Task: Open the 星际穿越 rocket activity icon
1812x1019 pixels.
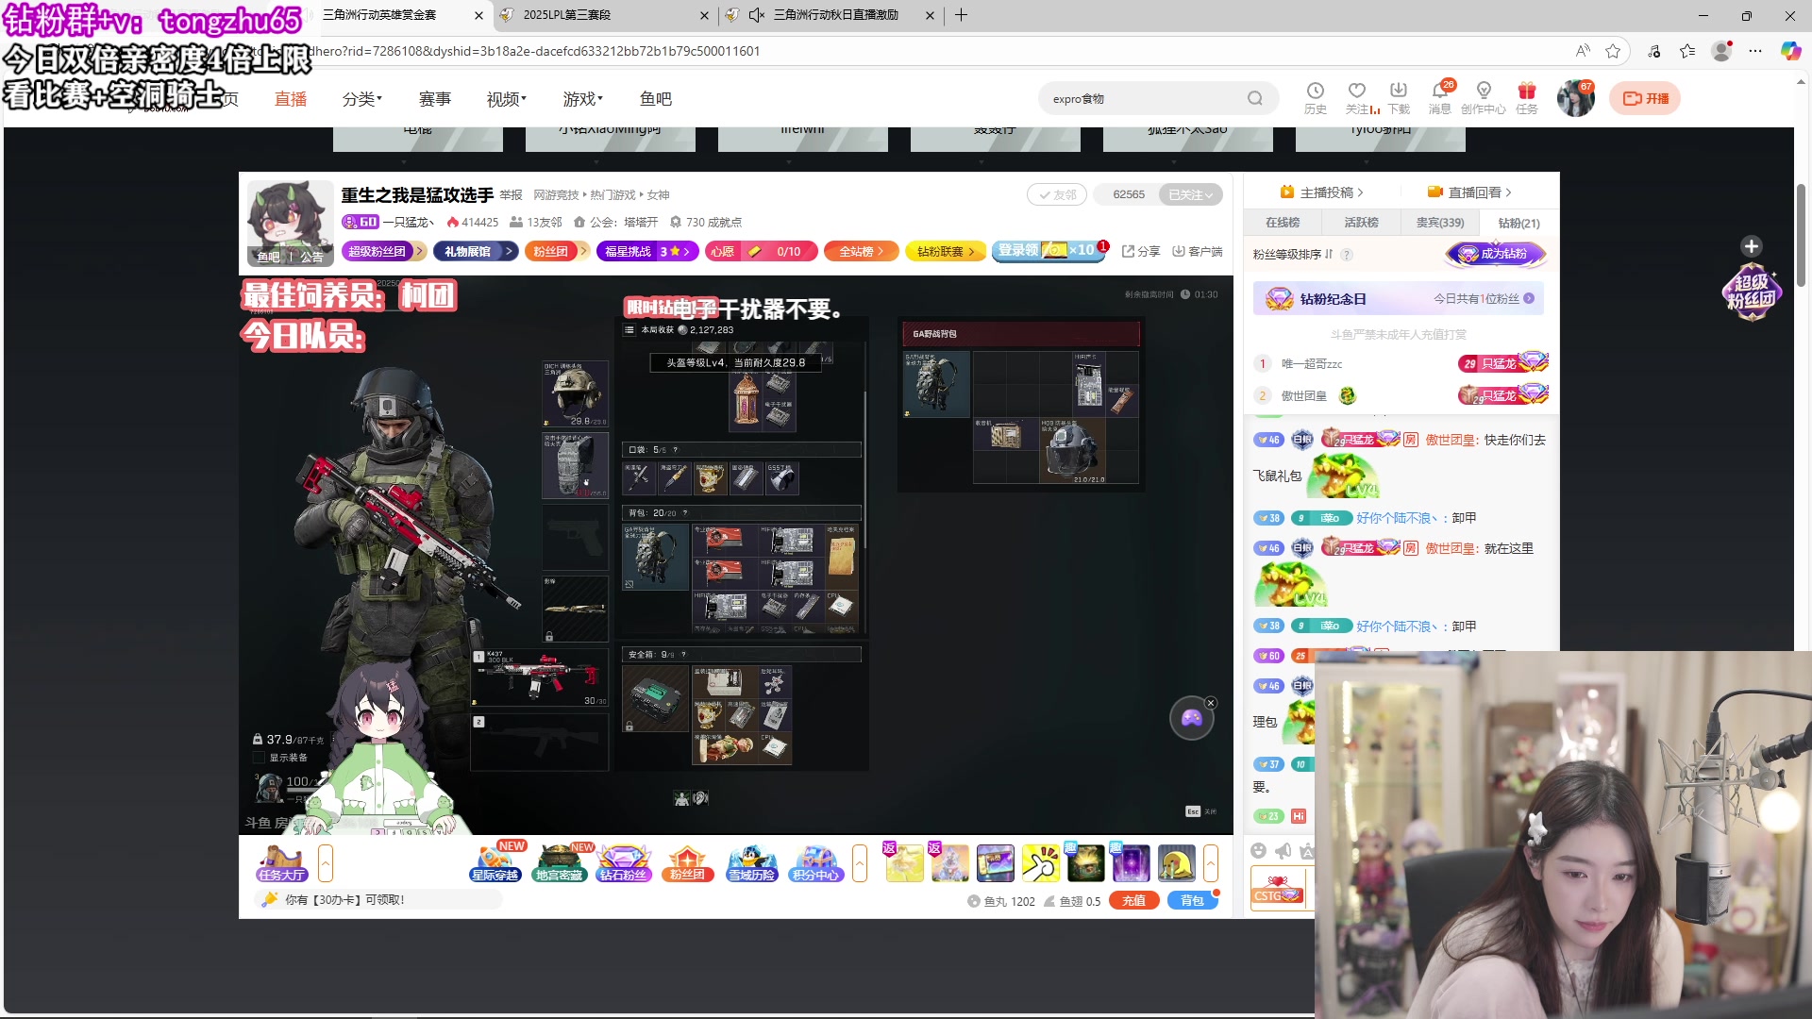Action: point(495,862)
